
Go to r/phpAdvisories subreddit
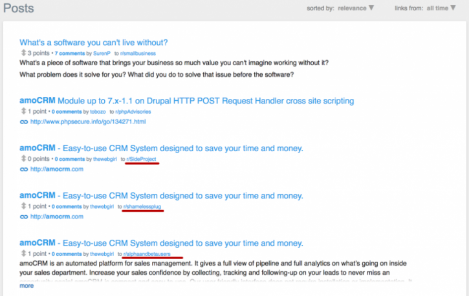point(133,112)
